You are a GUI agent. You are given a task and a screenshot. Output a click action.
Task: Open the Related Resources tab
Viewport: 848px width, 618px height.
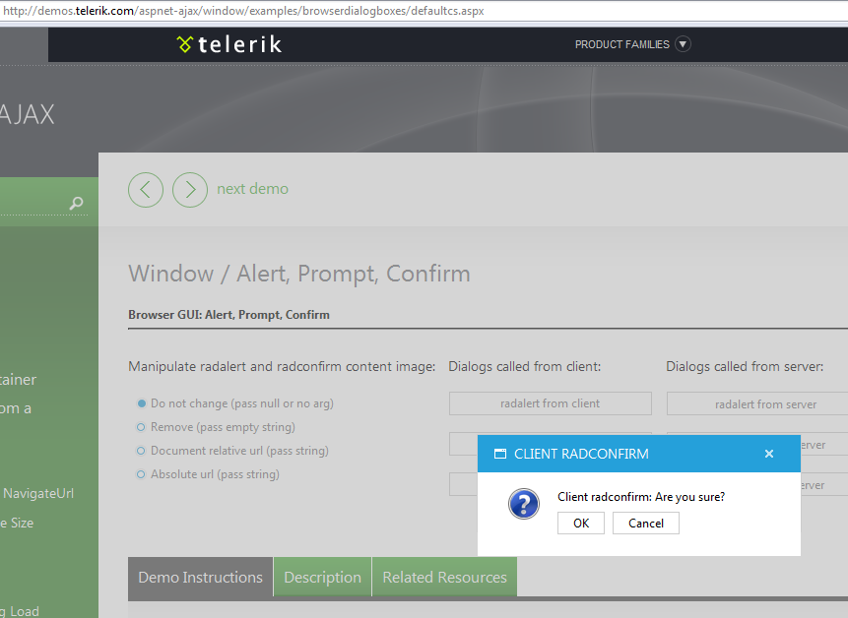[444, 577]
